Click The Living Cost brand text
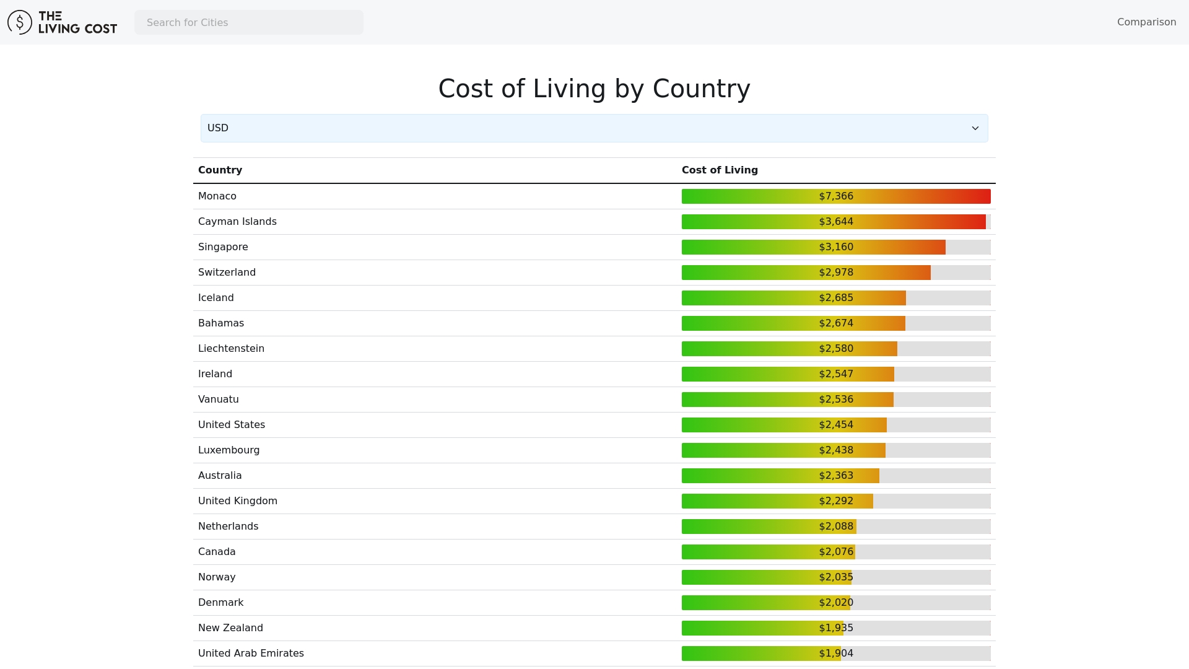1189x669 pixels. tap(77, 22)
